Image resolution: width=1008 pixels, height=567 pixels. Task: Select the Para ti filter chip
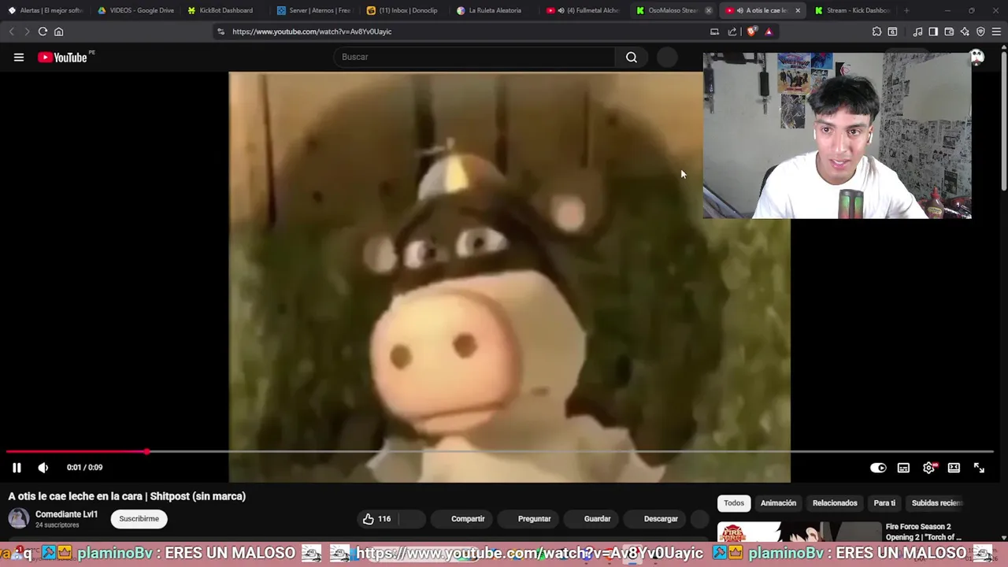click(884, 503)
